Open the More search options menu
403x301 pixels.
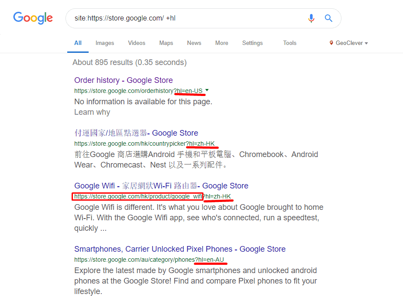pyautogui.click(x=221, y=43)
